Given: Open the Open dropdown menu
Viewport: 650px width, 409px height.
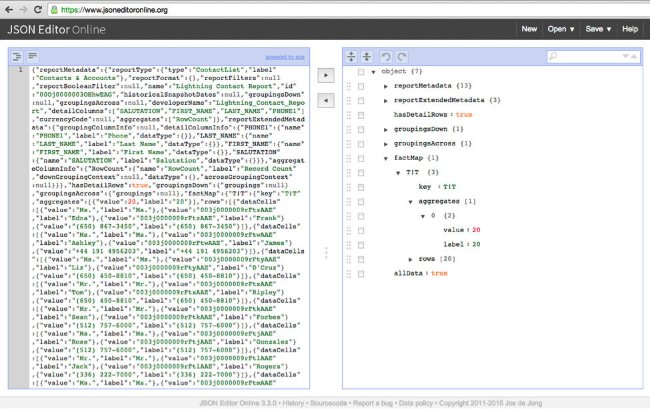Looking at the screenshot, I should click(x=561, y=29).
